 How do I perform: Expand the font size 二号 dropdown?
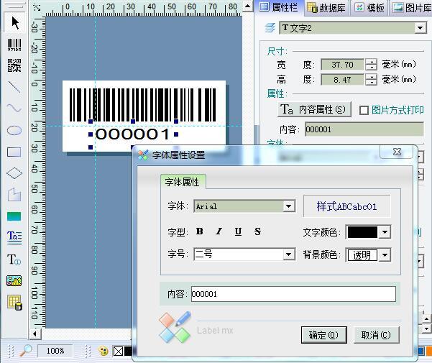point(289,254)
